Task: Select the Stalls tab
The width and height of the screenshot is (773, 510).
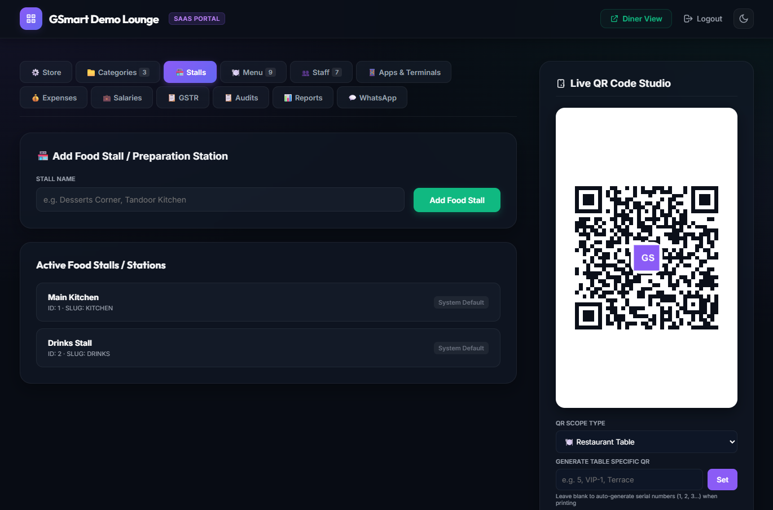Action: 190,72
